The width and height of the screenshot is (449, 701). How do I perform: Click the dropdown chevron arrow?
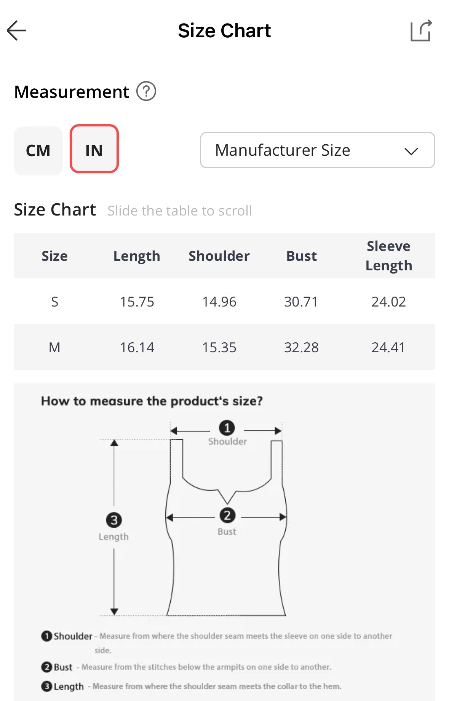411,151
